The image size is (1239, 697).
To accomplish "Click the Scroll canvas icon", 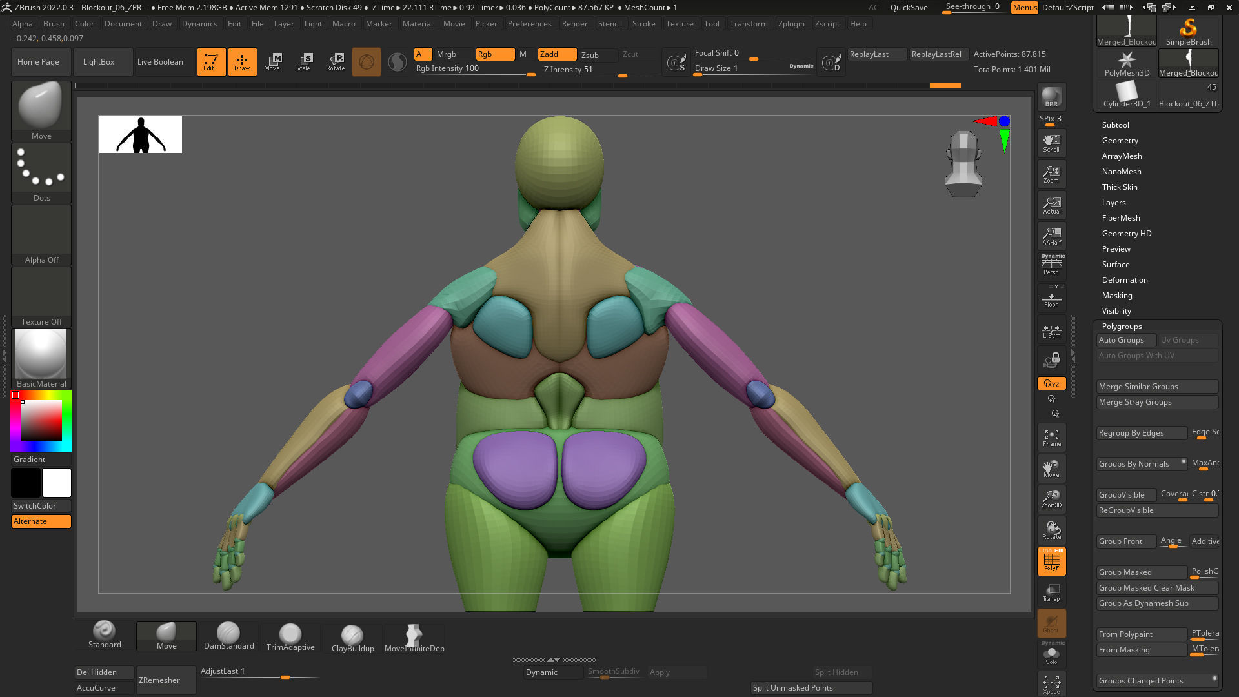I will 1051,143.
